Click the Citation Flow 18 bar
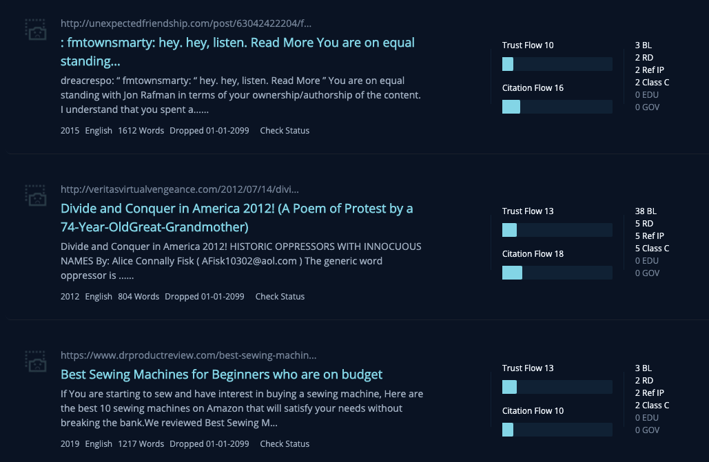This screenshot has height=462, width=709. point(557,273)
